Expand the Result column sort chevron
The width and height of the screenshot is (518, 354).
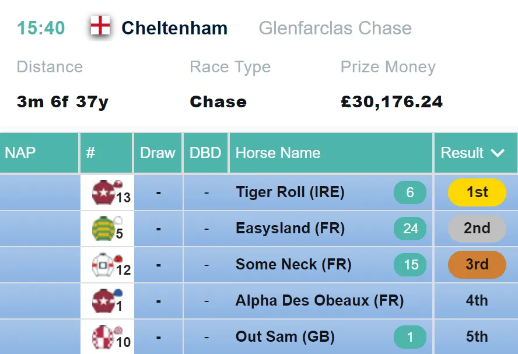(x=497, y=153)
